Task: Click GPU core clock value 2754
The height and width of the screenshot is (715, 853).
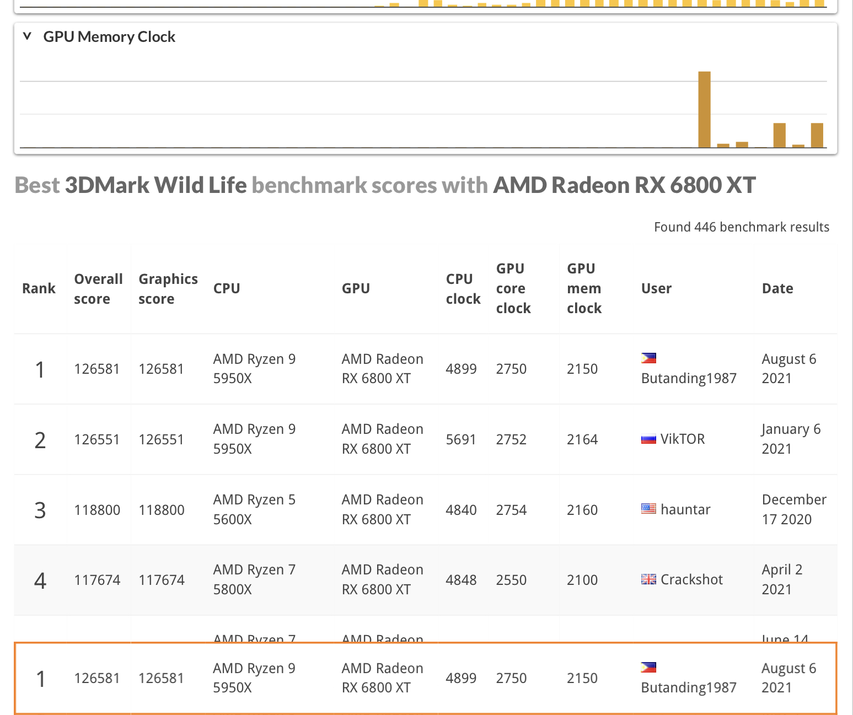Action: (x=511, y=510)
